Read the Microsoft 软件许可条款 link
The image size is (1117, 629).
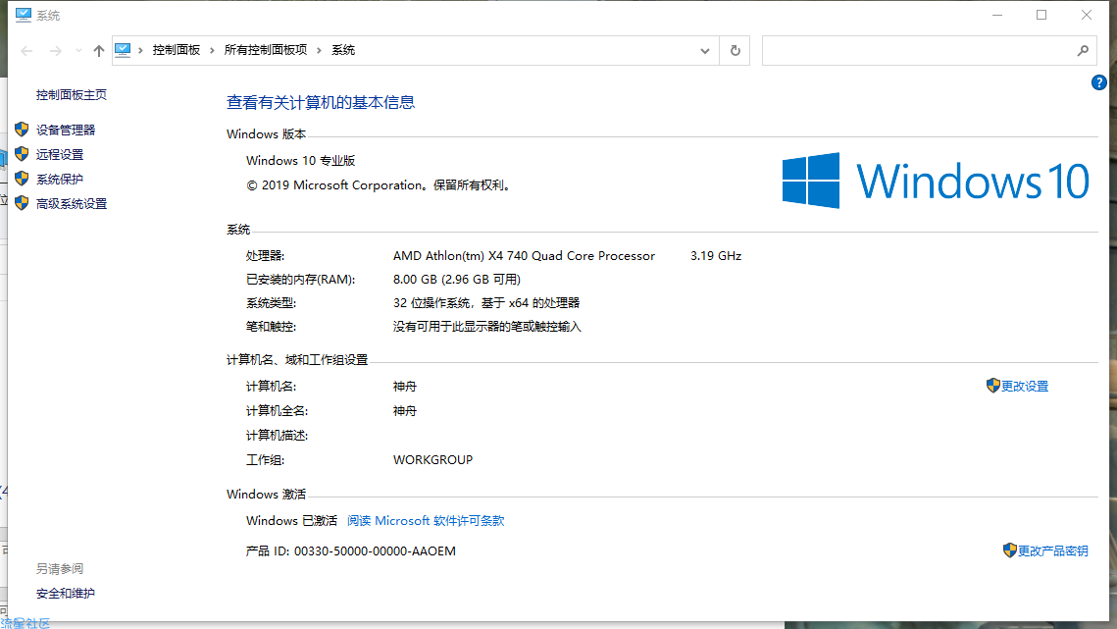(426, 521)
